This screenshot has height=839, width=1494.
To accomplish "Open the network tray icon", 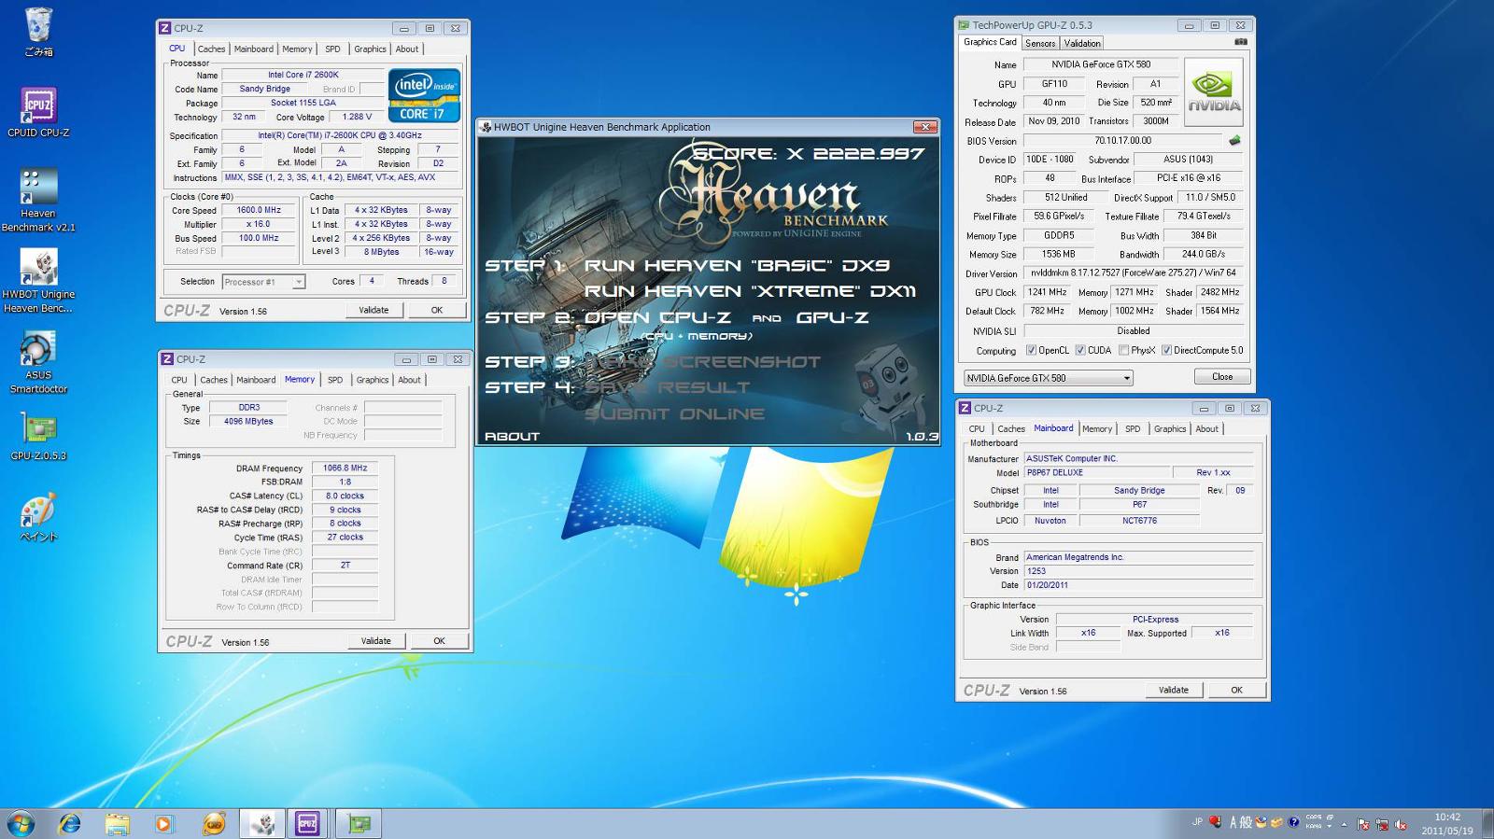I will tap(1382, 824).
